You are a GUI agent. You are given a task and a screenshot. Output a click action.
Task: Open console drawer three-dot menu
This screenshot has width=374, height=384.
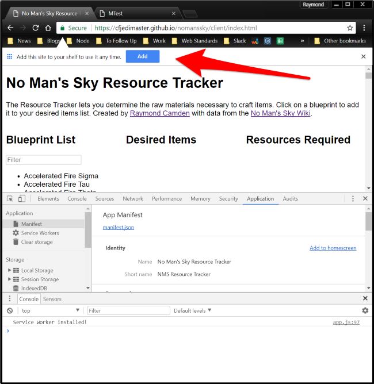point(10,298)
